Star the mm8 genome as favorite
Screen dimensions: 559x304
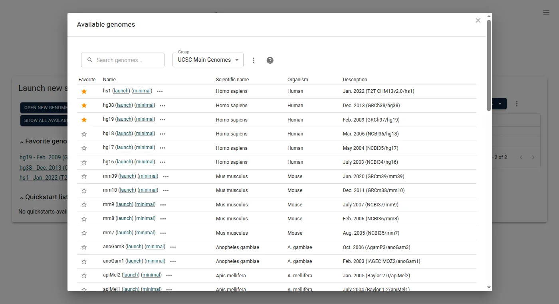(x=84, y=219)
